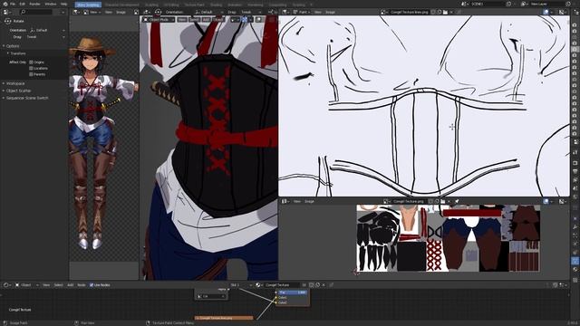Open Select menu in 3D viewport header
Image resolution: width=580 pixels, height=326 pixels.
coord(194,20)
